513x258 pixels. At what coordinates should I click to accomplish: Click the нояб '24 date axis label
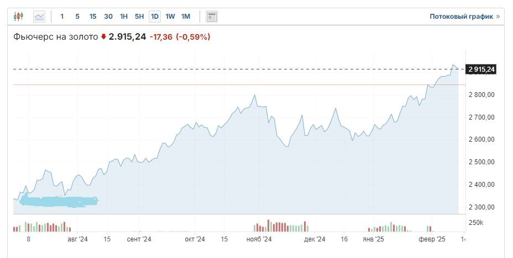point(259,240)
